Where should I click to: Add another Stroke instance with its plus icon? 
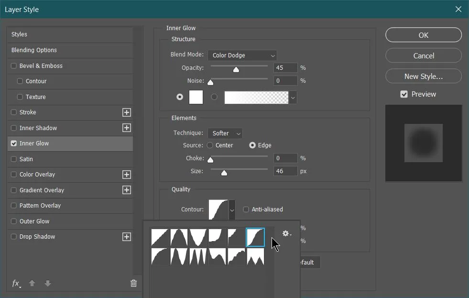click(126, 112)
